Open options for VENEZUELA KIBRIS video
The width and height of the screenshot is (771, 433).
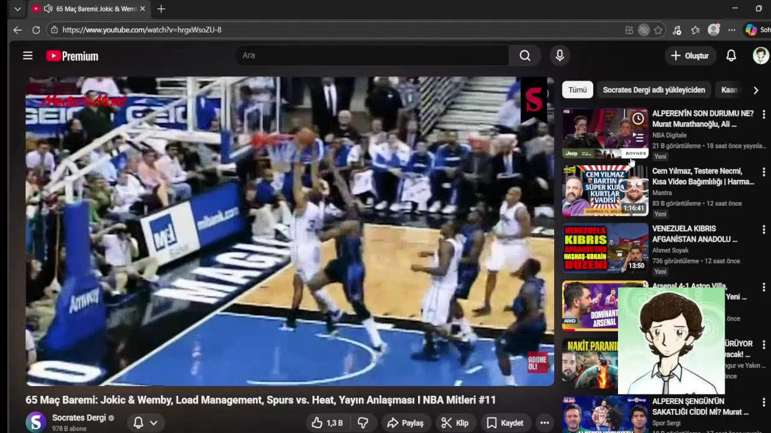pos(764,230)
